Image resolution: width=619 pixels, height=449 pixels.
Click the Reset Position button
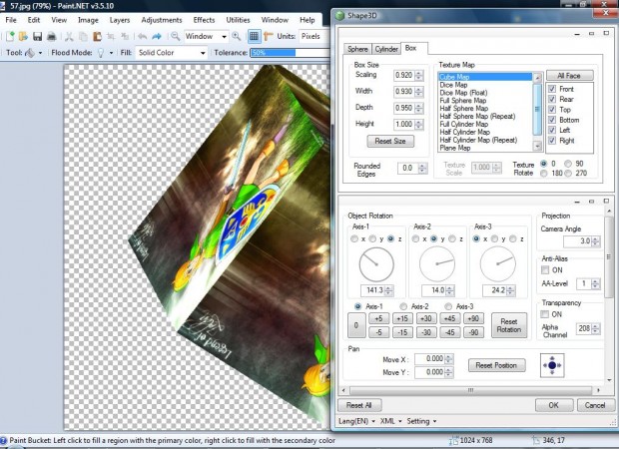pos(496,365)
